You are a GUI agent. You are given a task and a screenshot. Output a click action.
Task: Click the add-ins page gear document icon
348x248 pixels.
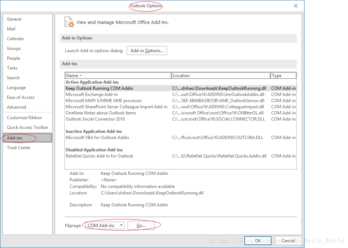69,22
